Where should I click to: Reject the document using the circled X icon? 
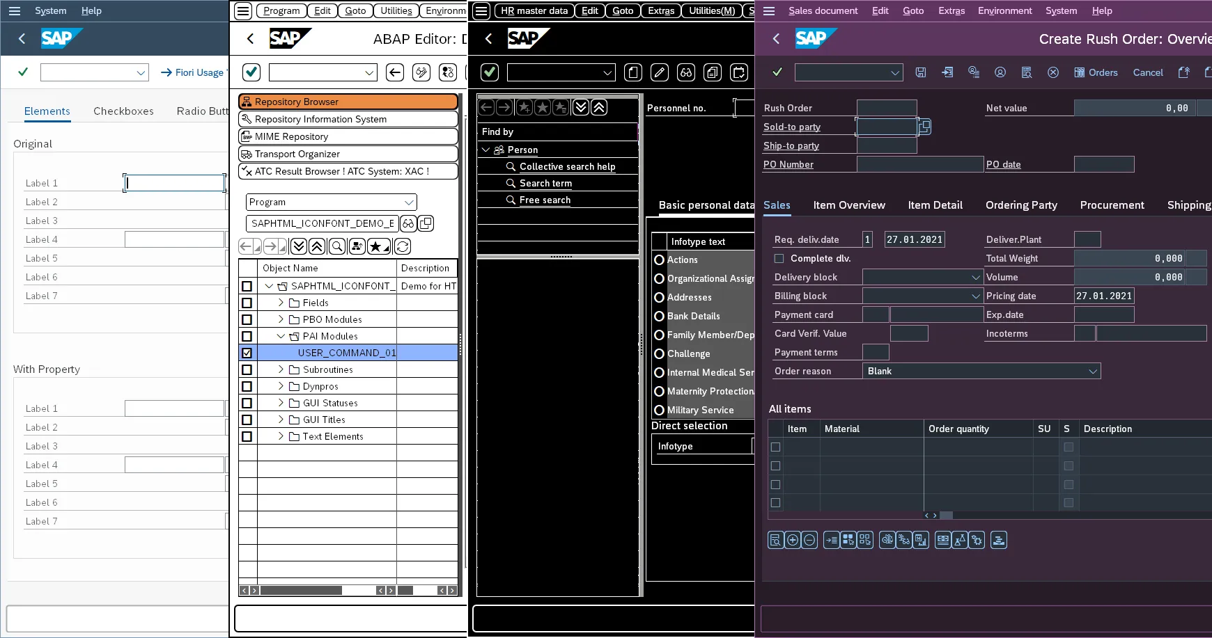tap(1053, 72)
